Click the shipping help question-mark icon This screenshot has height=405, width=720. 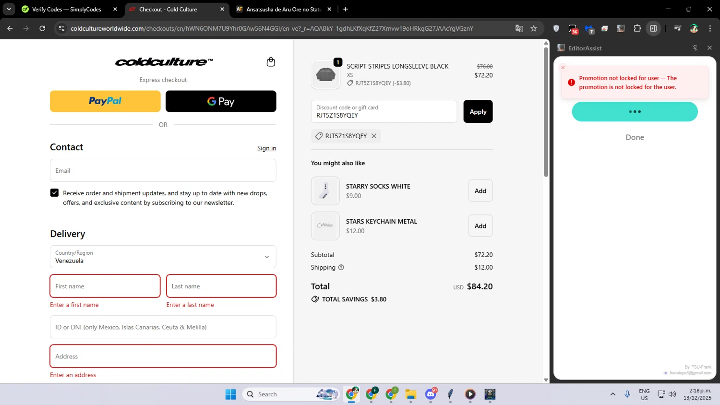(341, 267)
